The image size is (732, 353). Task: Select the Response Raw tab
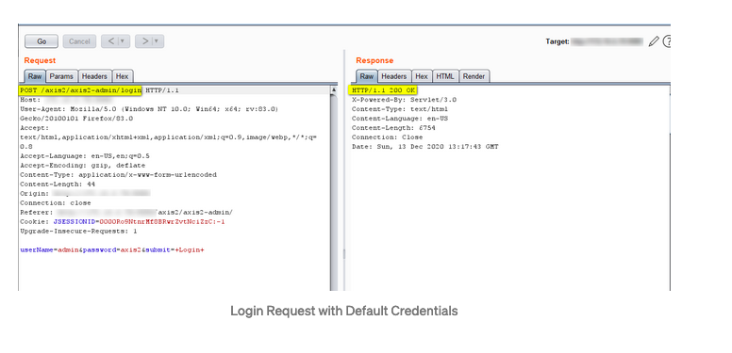(366, 76)
